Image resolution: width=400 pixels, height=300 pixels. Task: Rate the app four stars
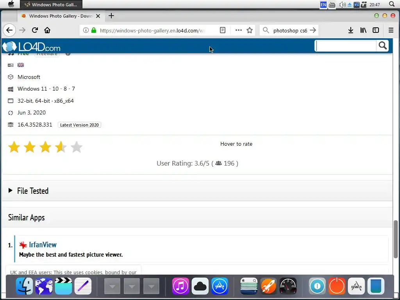(x=61, y=147)
